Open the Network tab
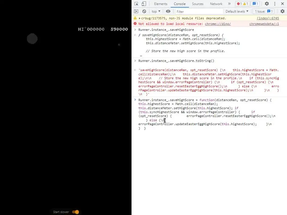Viewport: 287px width, 215px height. 216,4
